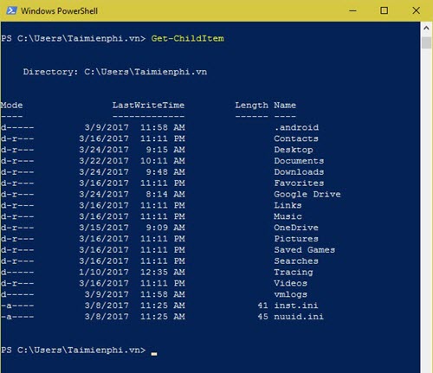Image resolution: width=433 pixels, height=373 pixels.
Task: Click the Searches folder name
Action: (x=296, y=260)
